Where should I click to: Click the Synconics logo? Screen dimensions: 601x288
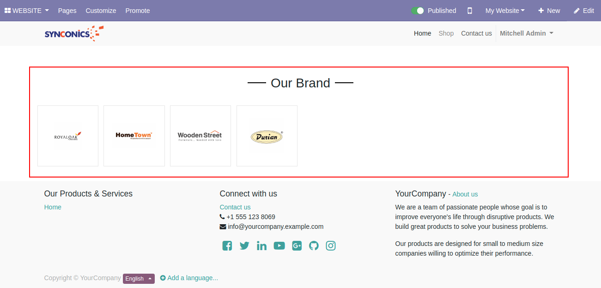74,33
